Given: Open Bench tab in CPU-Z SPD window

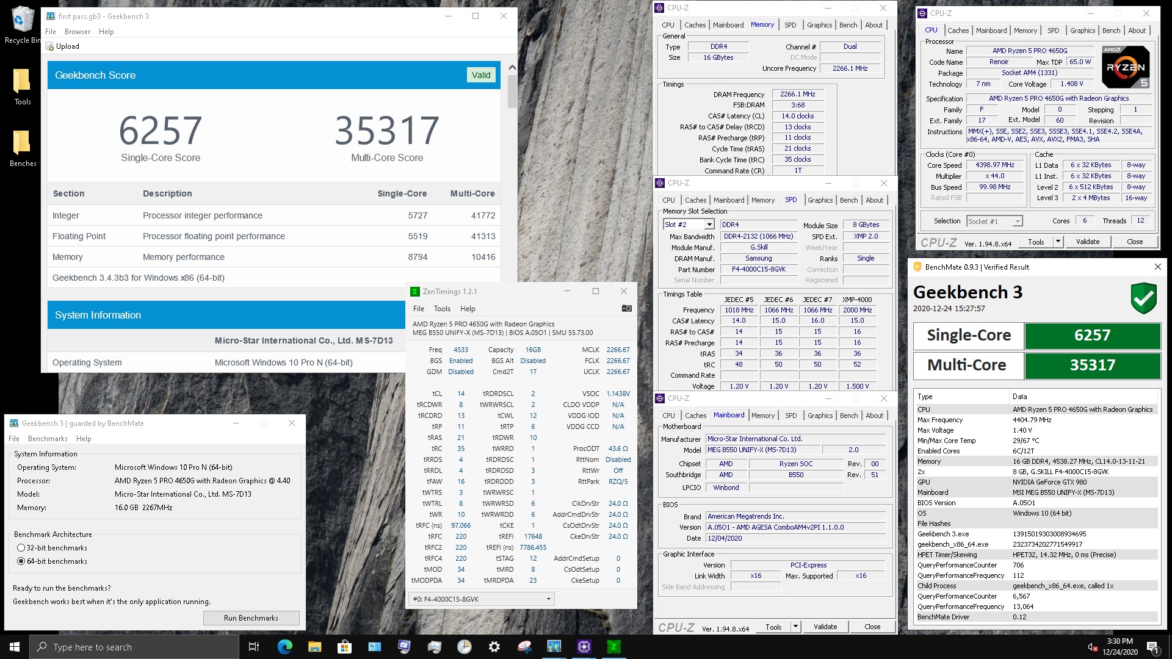Looking at the screenshot, I should [848, 200].
